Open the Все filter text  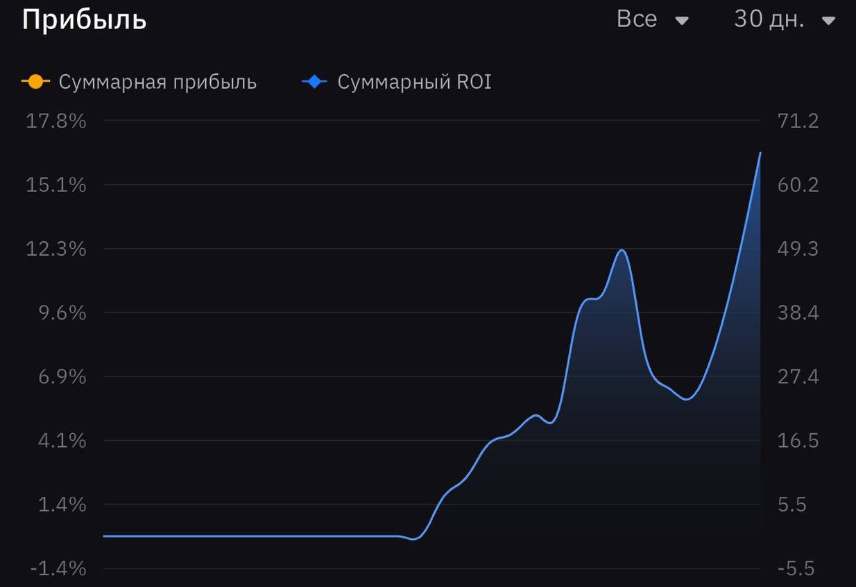coord(637,19)
